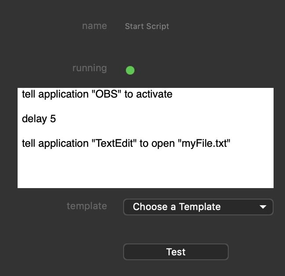Click the 'tell application "TextEdit"' script line
The image size is (285, 276).
click(x=126, y=143)
